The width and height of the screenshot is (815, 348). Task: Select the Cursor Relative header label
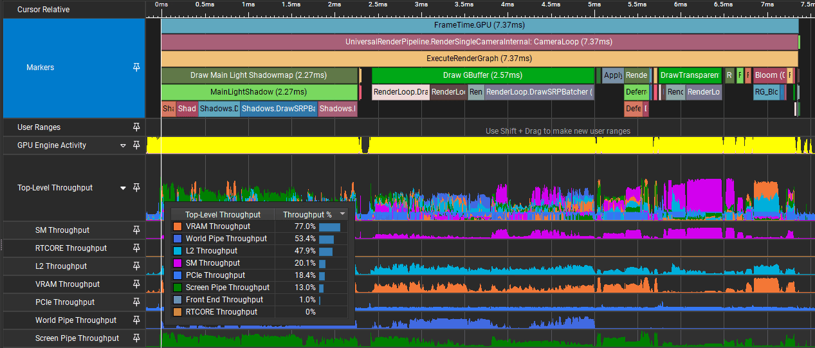pos(43,10)
